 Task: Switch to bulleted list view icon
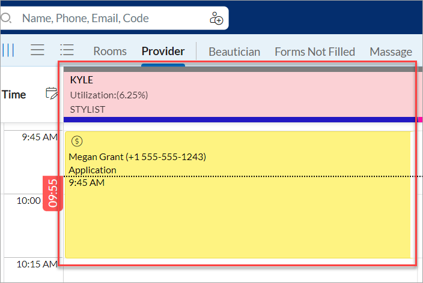67,50
